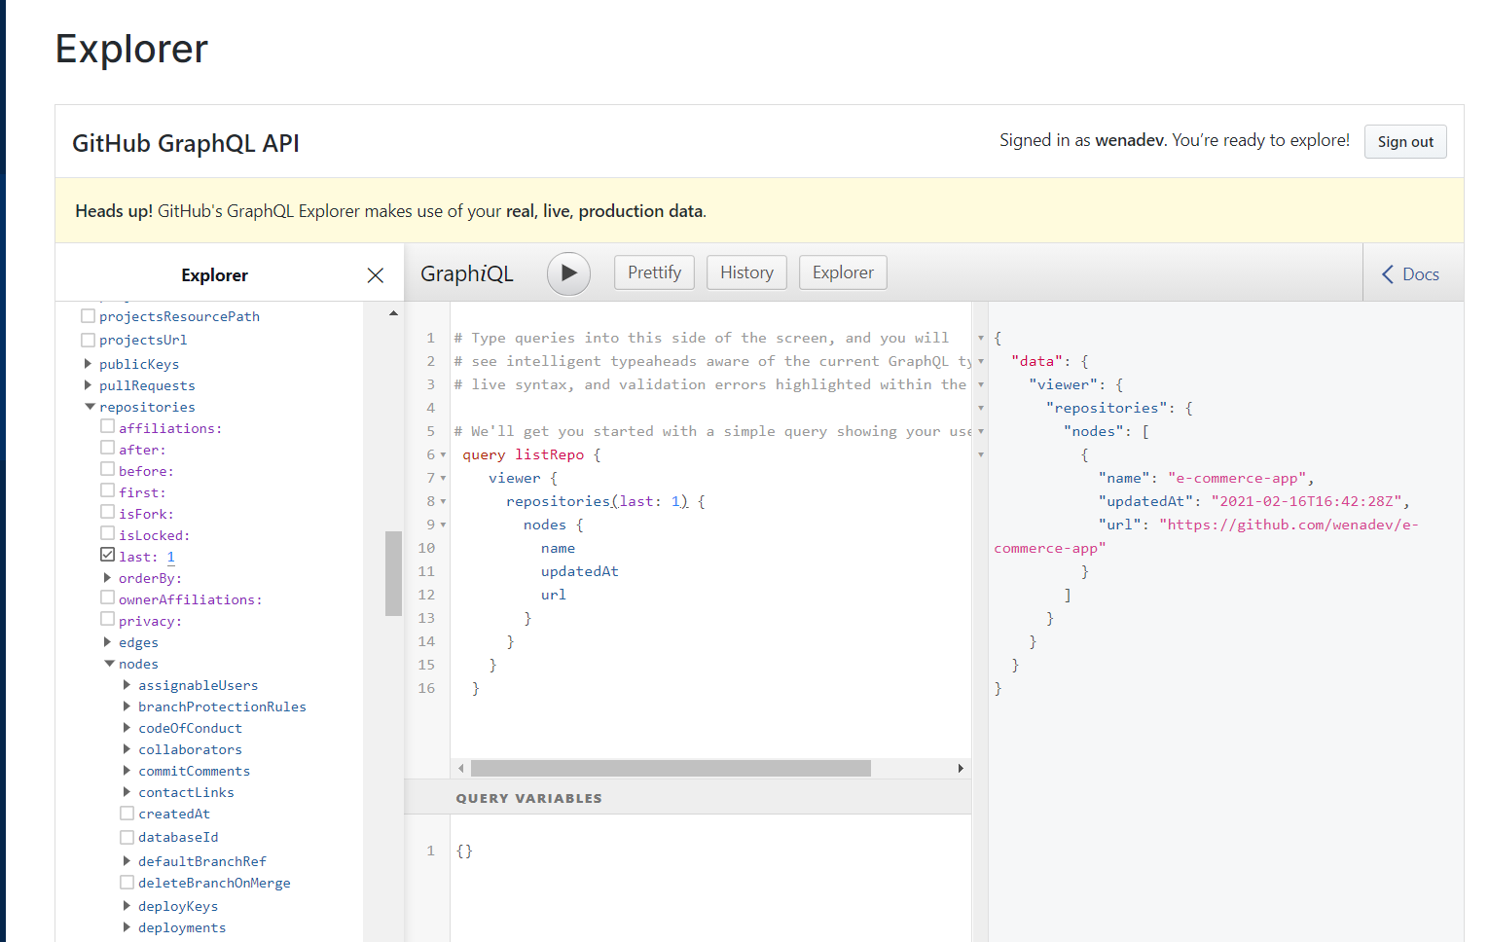Image resolution: width=1489 pixels, height=942 pixels.
Task: Collapse the nodes tree item
Action: point(109,664)
